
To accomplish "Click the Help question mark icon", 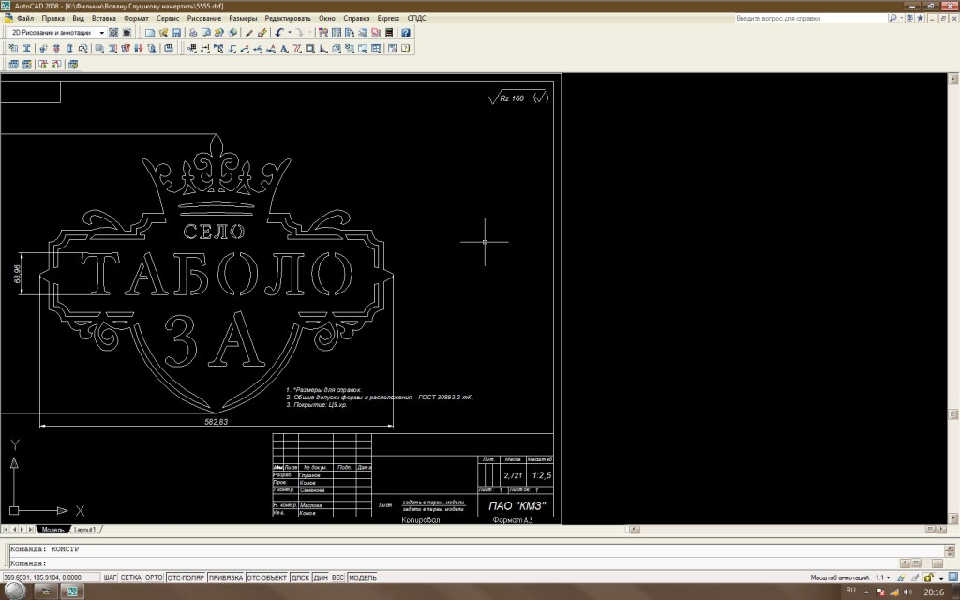I will coord(405,33).
